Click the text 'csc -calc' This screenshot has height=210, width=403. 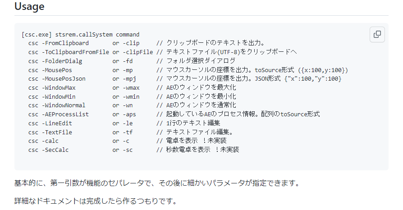pos(43,141)
